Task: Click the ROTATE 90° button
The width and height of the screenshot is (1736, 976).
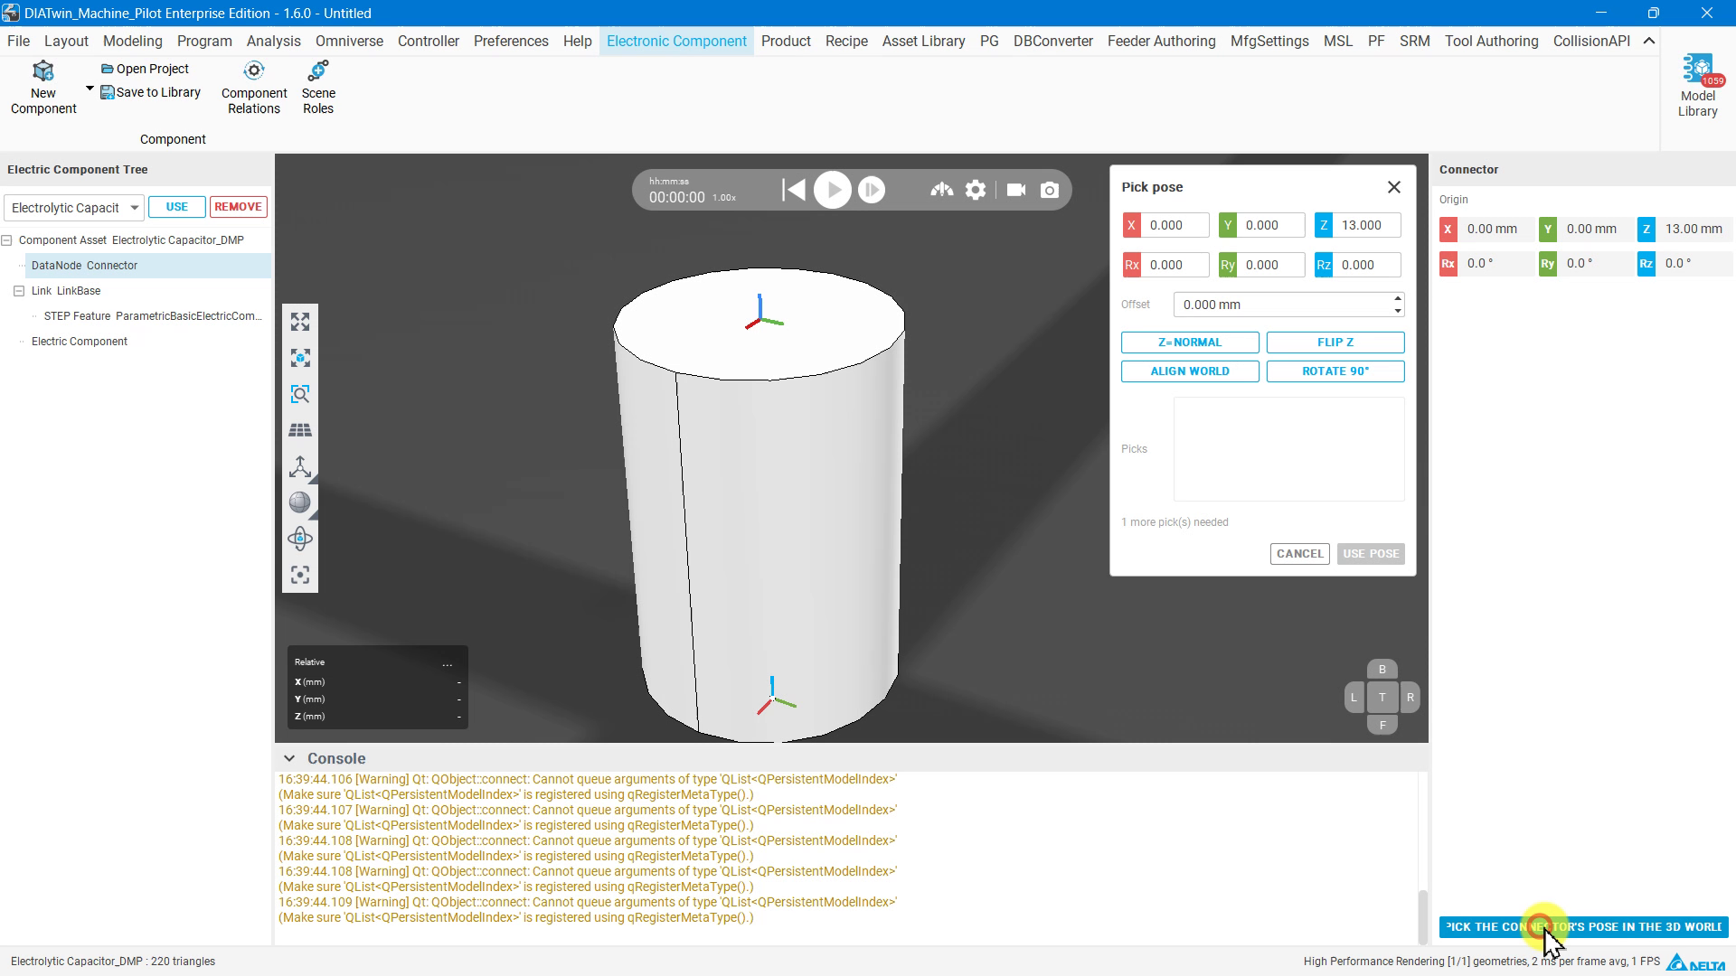Action: pyautogui.click(x=1335, y=371)
